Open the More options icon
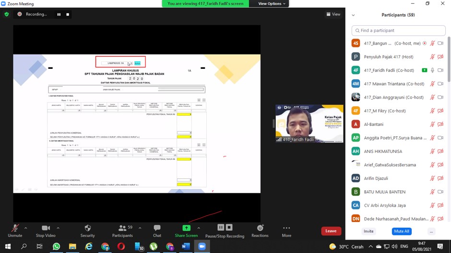 pos(286,228)
